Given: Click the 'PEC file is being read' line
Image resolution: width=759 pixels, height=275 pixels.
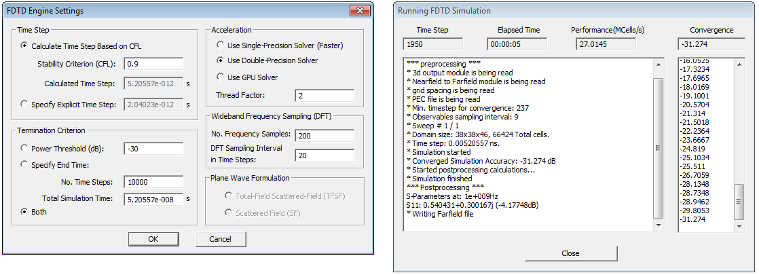Looking at the screenshot, I should tap(445, 98).
